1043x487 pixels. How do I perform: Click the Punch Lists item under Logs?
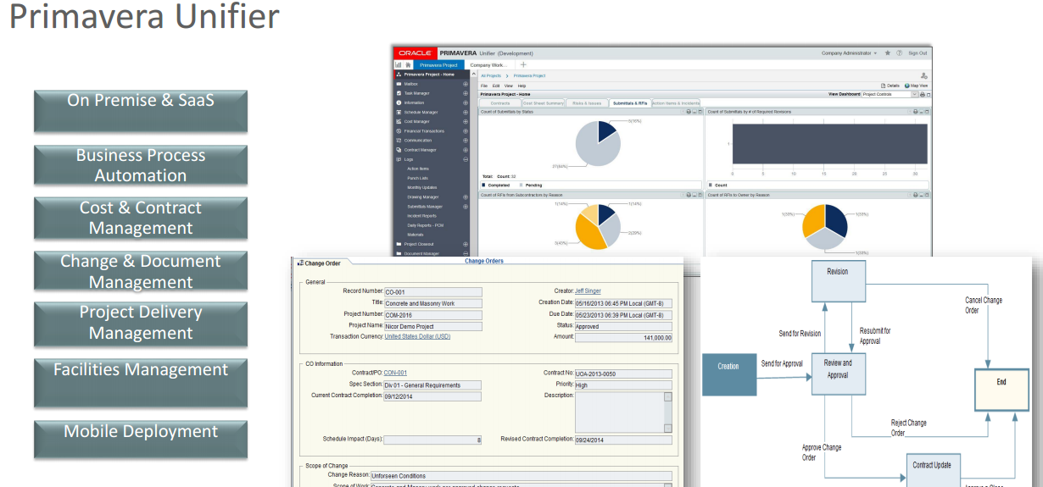tap(419, 178)
